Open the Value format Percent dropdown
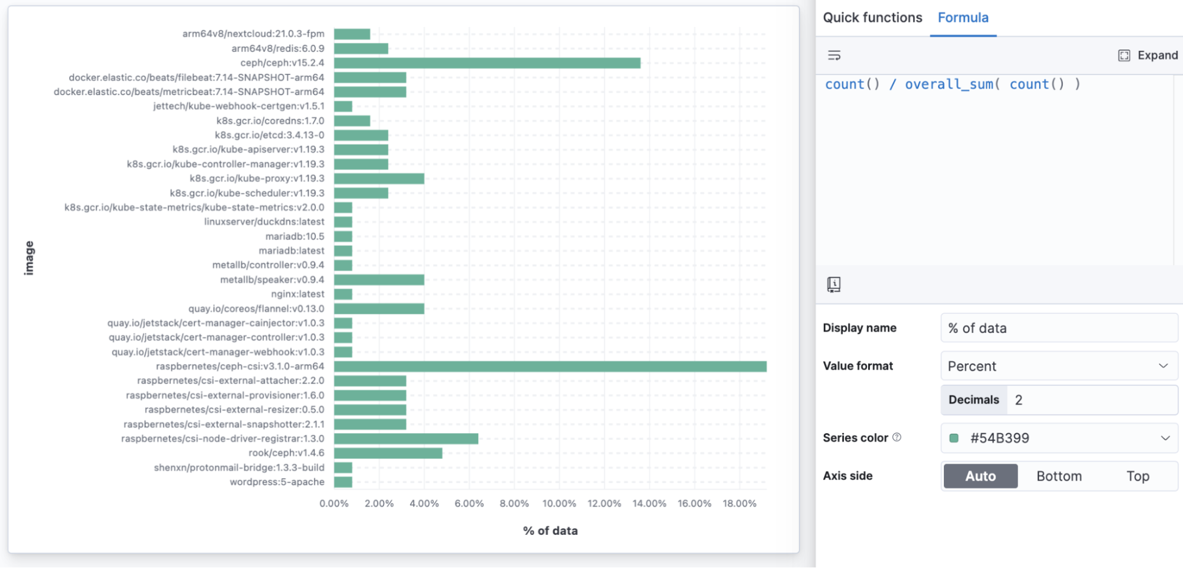This screenshot has width=1183, height=568. coord(1059,366)
